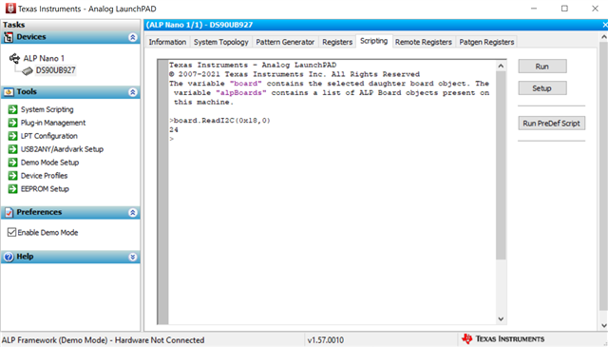
Task: Collapse the Tools section
Action: (x=133, y=92)
